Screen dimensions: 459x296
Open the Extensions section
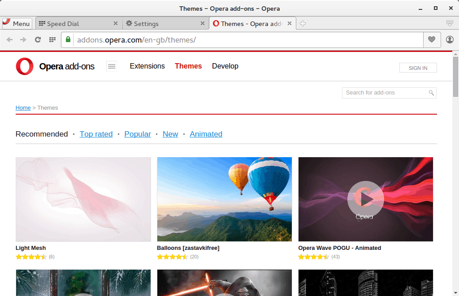(147, 66)
